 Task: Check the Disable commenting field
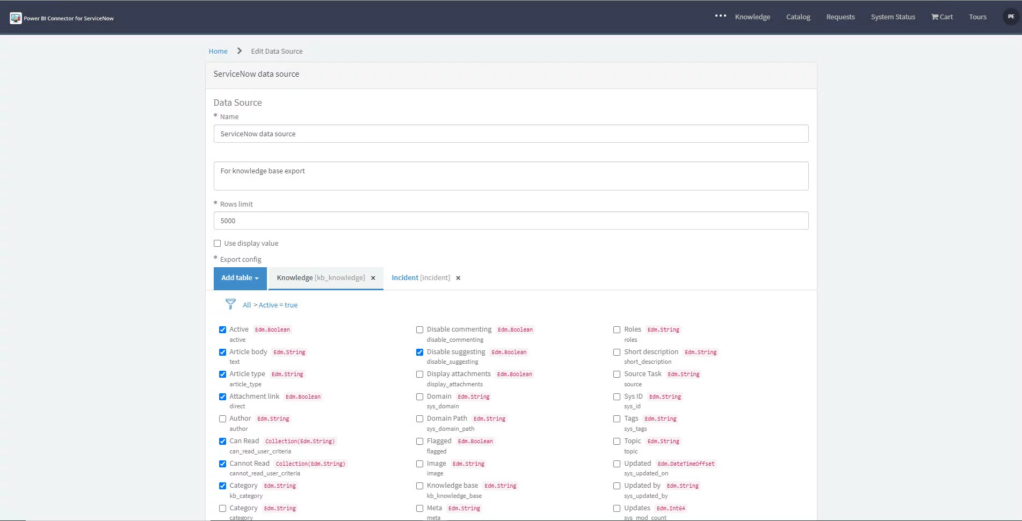click(x=420, y=330)
